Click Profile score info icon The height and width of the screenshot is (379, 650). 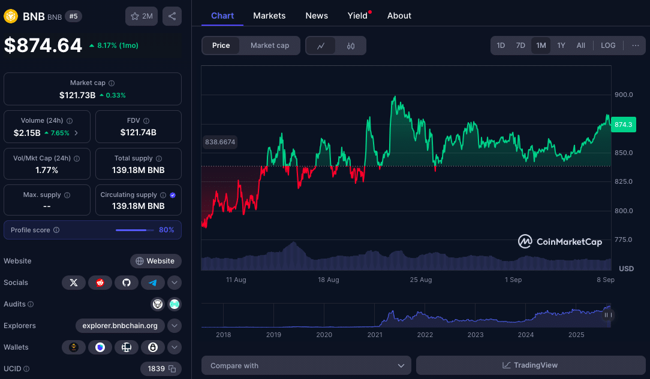coord(56,230)
